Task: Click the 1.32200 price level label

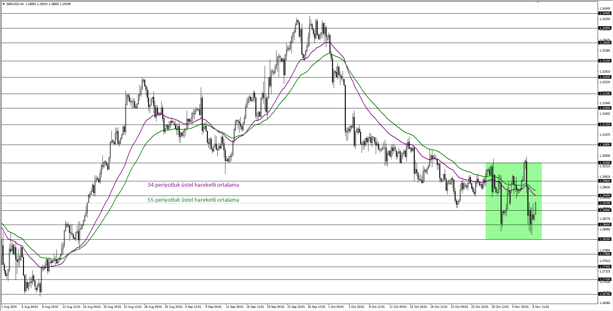Action: pos(605,94)
